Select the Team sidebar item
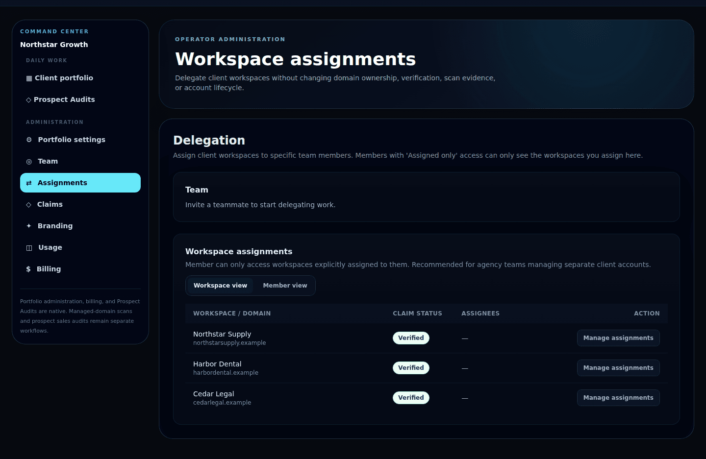This screenshot has width=706, height=459. [80, 161]
